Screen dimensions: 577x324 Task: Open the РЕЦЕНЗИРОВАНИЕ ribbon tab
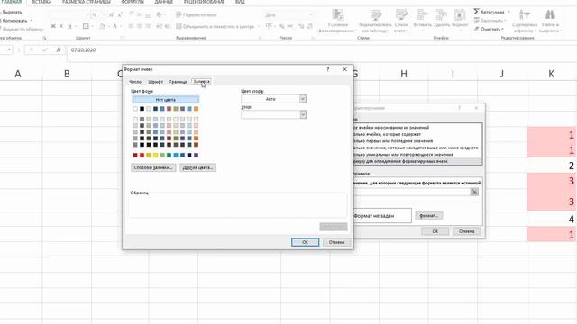[204, 2]
